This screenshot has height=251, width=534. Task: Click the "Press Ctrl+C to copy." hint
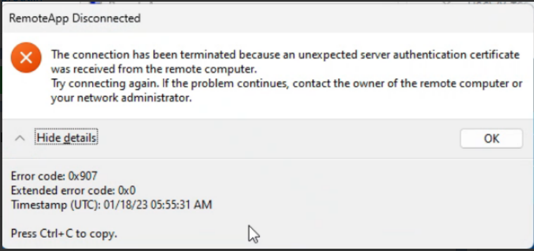pos(64,234)
